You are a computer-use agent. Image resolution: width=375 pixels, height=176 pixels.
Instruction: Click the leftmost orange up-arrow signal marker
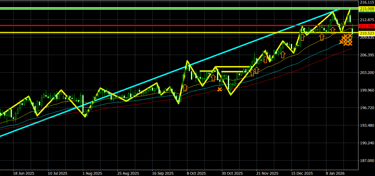click(185, 88)
